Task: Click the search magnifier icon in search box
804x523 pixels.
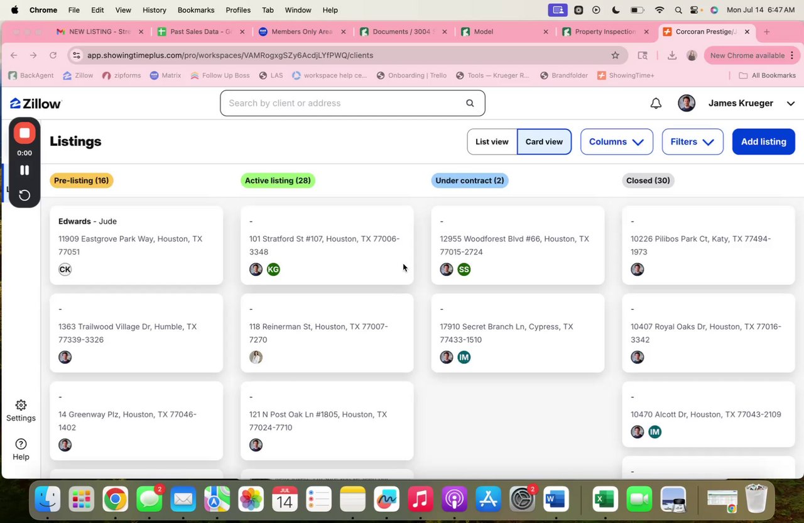Action: [x=470, y=103]
